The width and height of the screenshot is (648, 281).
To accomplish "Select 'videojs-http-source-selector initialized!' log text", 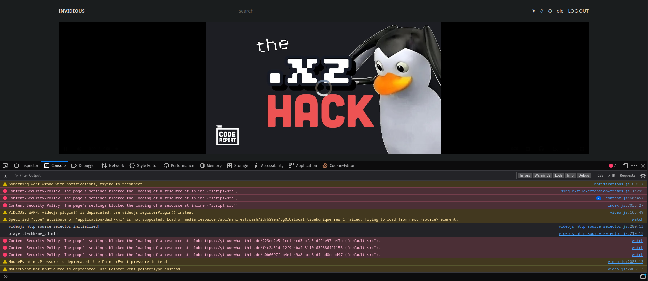I will pos(54,226).
